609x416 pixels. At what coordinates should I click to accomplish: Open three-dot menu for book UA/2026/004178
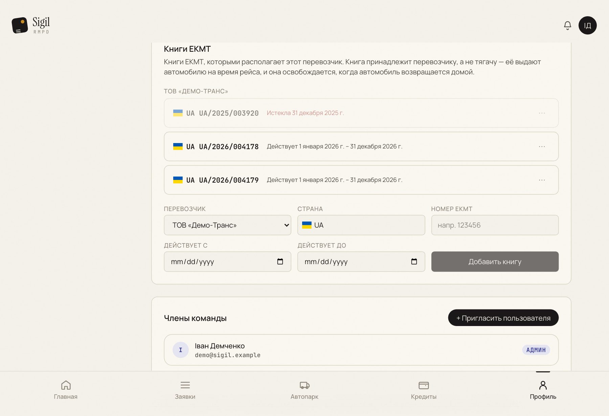[x=542, y=146]
